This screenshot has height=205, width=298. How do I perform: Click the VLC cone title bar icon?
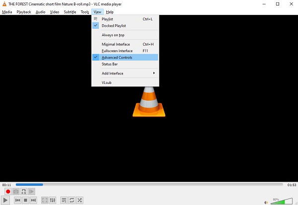tap(4, 4)
